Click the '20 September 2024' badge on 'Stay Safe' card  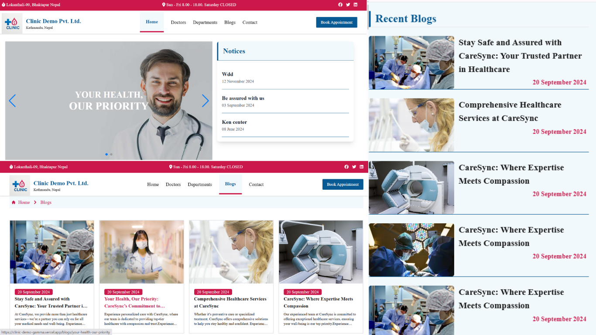tap(34, 292)
